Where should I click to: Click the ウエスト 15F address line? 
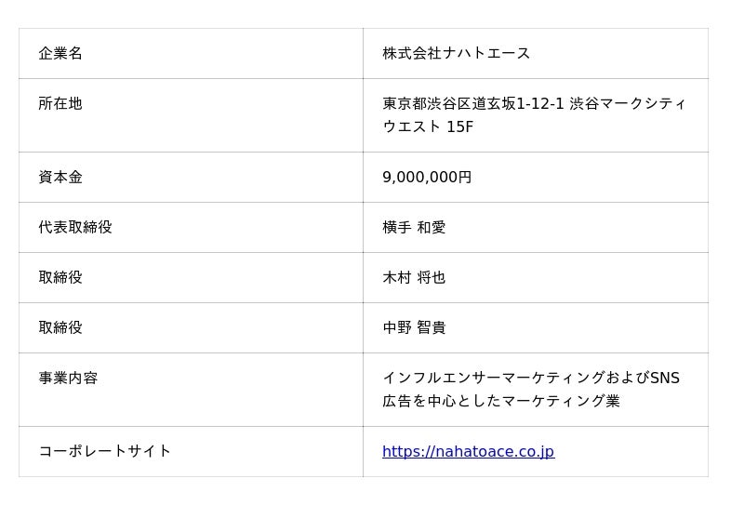click(x=428, y=127)
